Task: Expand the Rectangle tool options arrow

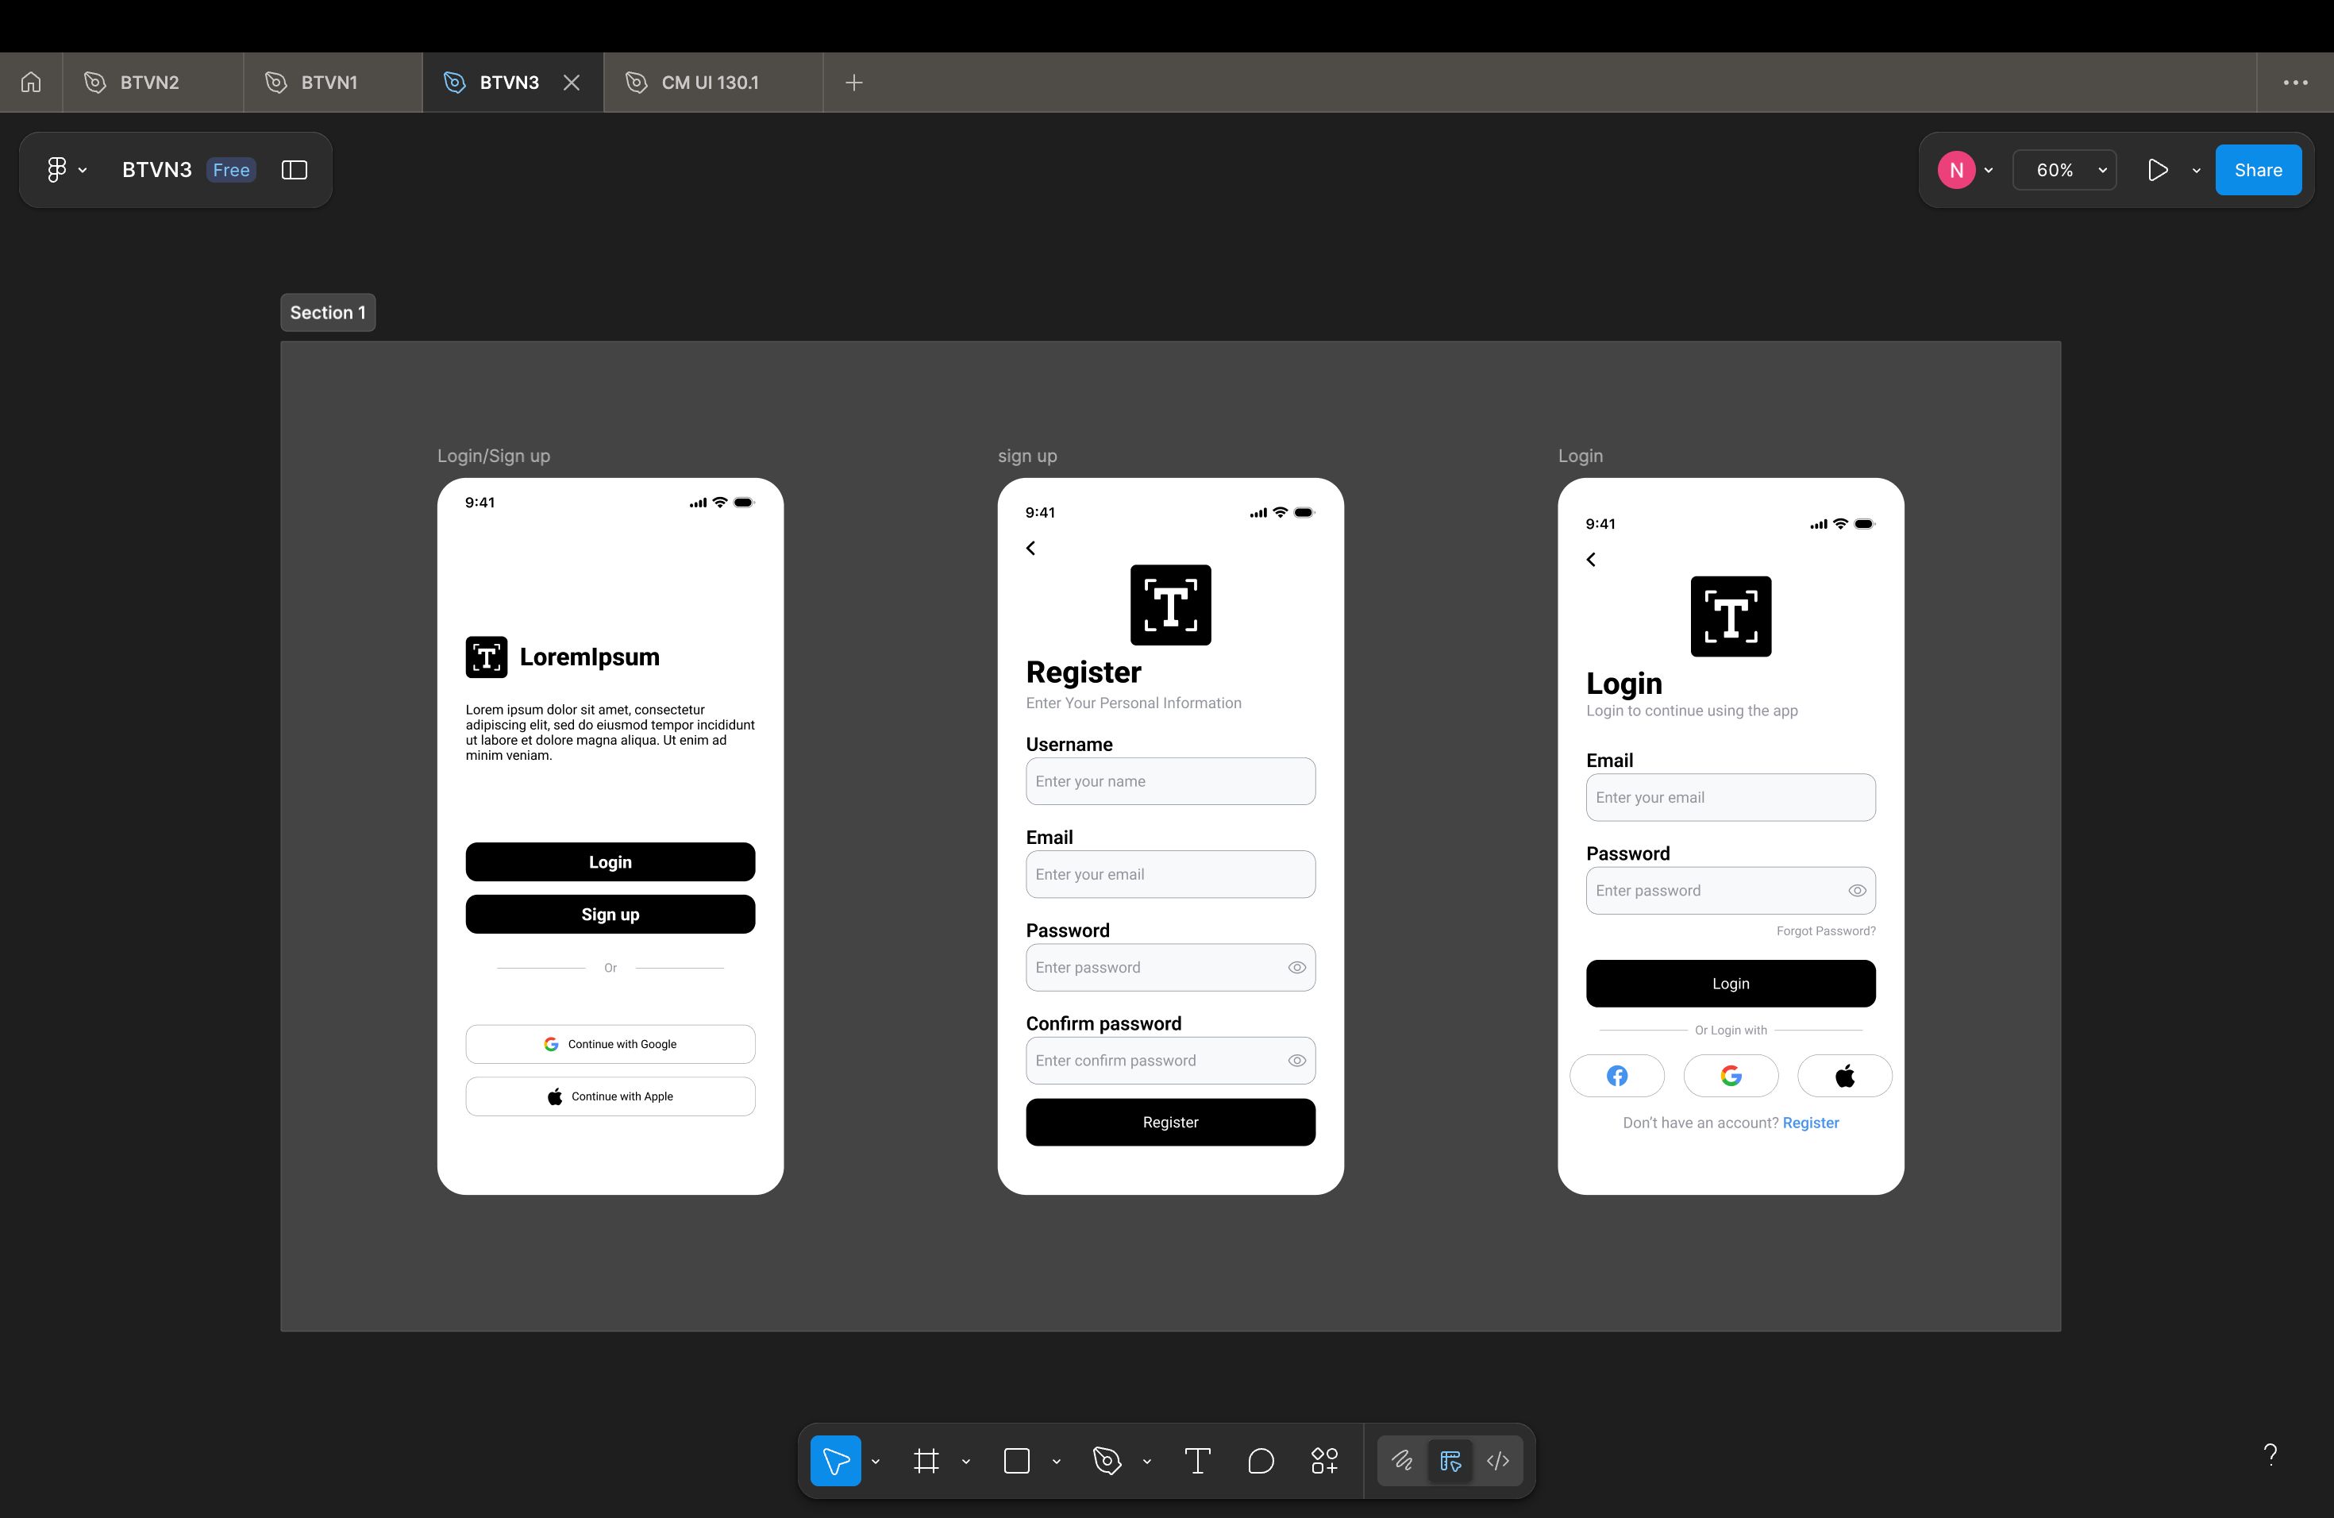Action: click(x=1056, y=1461)
